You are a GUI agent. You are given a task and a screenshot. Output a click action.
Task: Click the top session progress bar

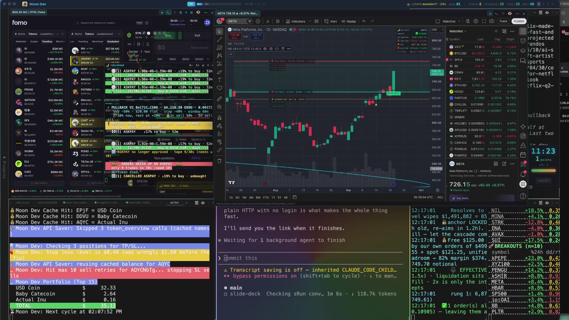(x=219, y=4)
